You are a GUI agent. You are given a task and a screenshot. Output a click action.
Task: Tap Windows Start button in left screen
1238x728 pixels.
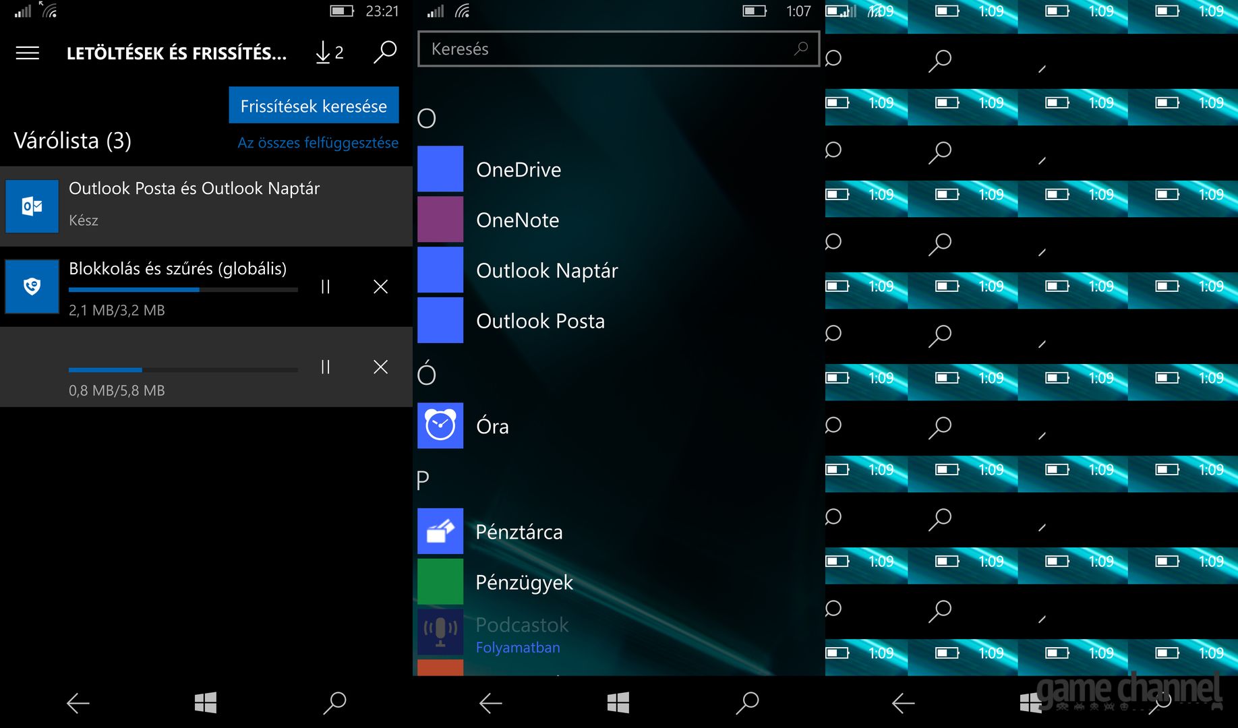pyautogui.click(x=206, y=703)
